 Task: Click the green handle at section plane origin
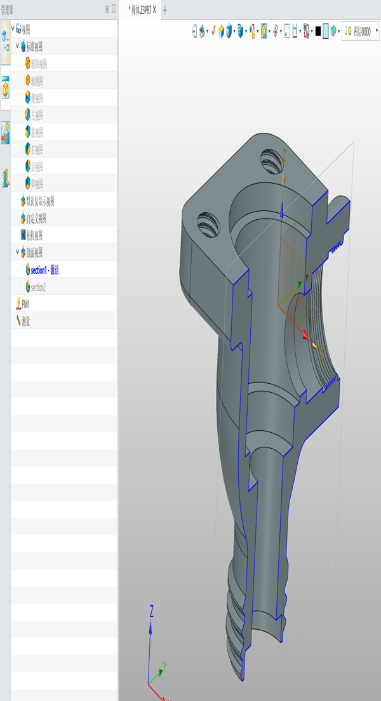click(299, 284)
